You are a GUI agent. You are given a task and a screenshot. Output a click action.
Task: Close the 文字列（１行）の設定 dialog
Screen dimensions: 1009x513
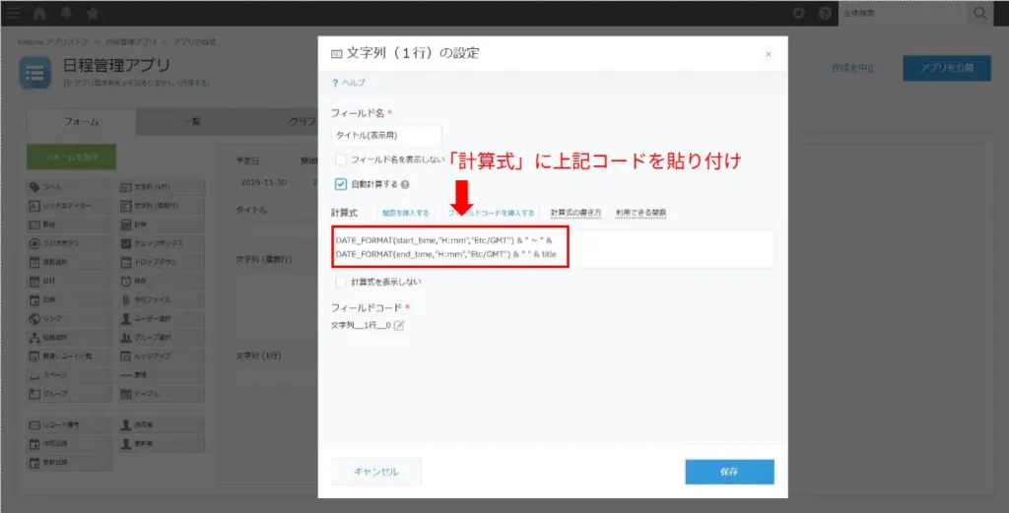pyautogui.click(x=769, y=54)
